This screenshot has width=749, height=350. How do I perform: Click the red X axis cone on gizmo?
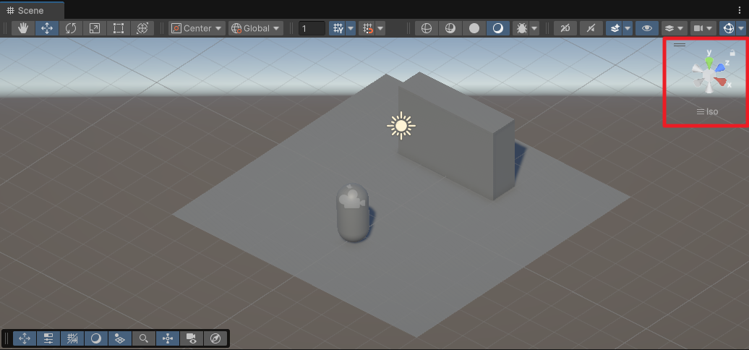722,82
